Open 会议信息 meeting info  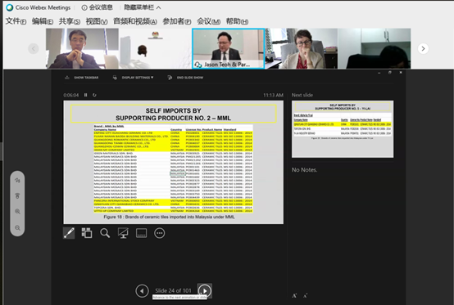pos(97,8)
